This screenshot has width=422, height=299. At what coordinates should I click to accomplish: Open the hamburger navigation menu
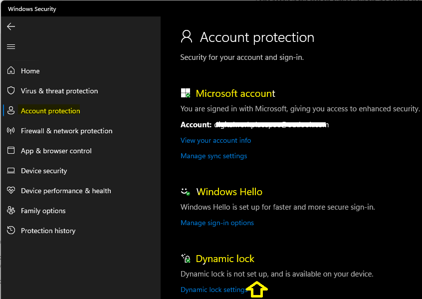(x=11, y=47)
